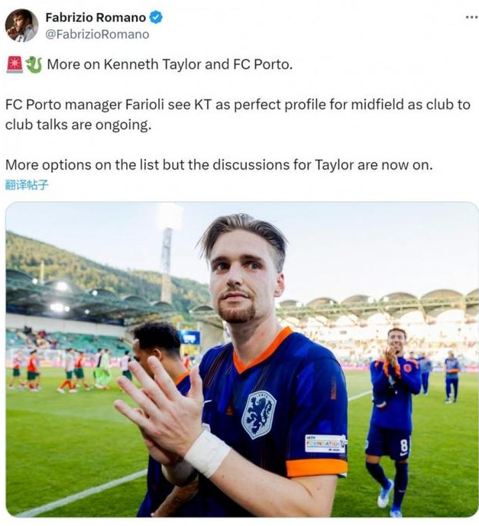Click the floodlight tower in the photo
The width and height of the screenshot is (479, 526).
[x=167, y=265]
